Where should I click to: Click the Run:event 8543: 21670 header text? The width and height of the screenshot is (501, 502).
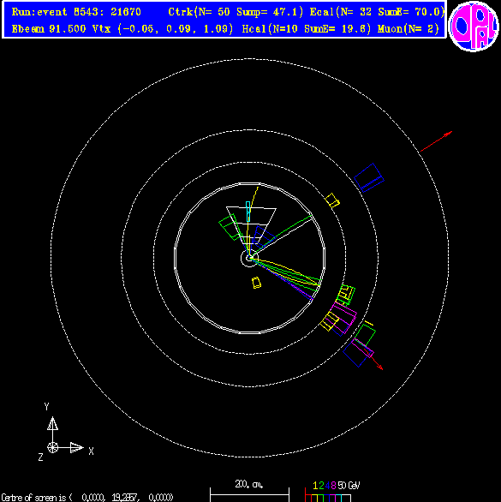[x=76, y=12]
